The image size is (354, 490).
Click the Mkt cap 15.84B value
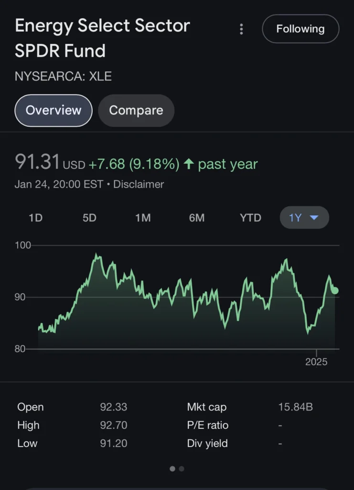(295, 407)
